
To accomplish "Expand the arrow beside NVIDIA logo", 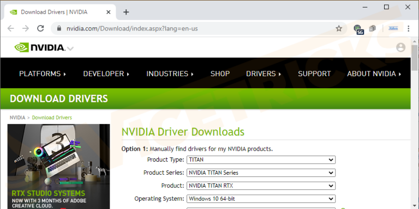I will [70, 48].
